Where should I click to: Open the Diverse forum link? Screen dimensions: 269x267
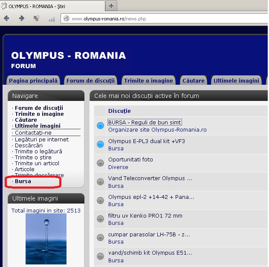pos(118,167)
